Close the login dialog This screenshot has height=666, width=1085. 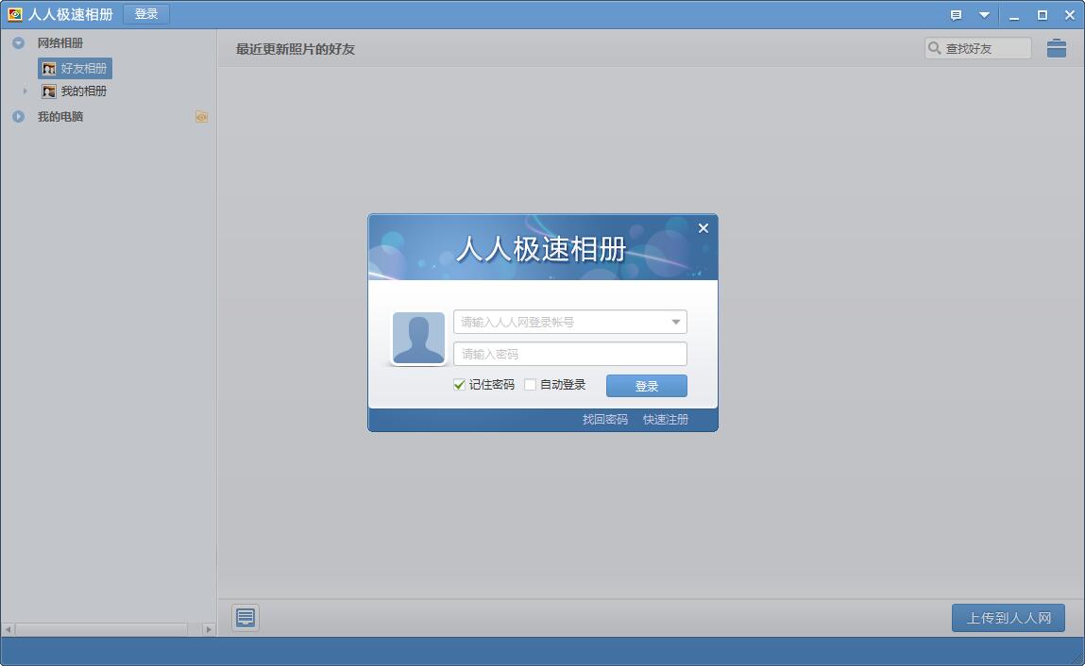point(704,228)
